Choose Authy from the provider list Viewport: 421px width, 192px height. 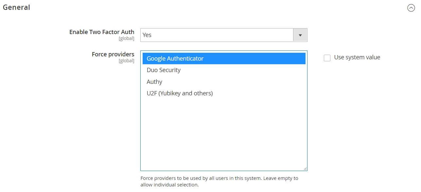point(224,82)
